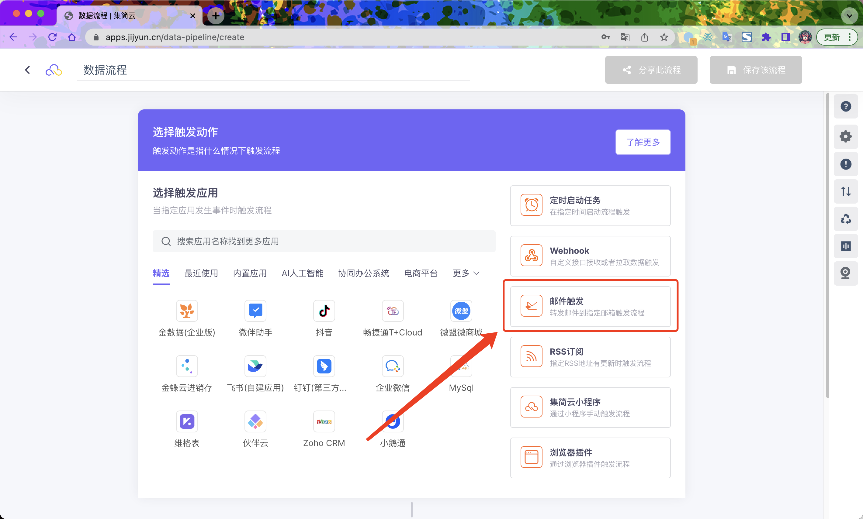Click in the app search field
The image size is (863, 519).
[324, 241]
